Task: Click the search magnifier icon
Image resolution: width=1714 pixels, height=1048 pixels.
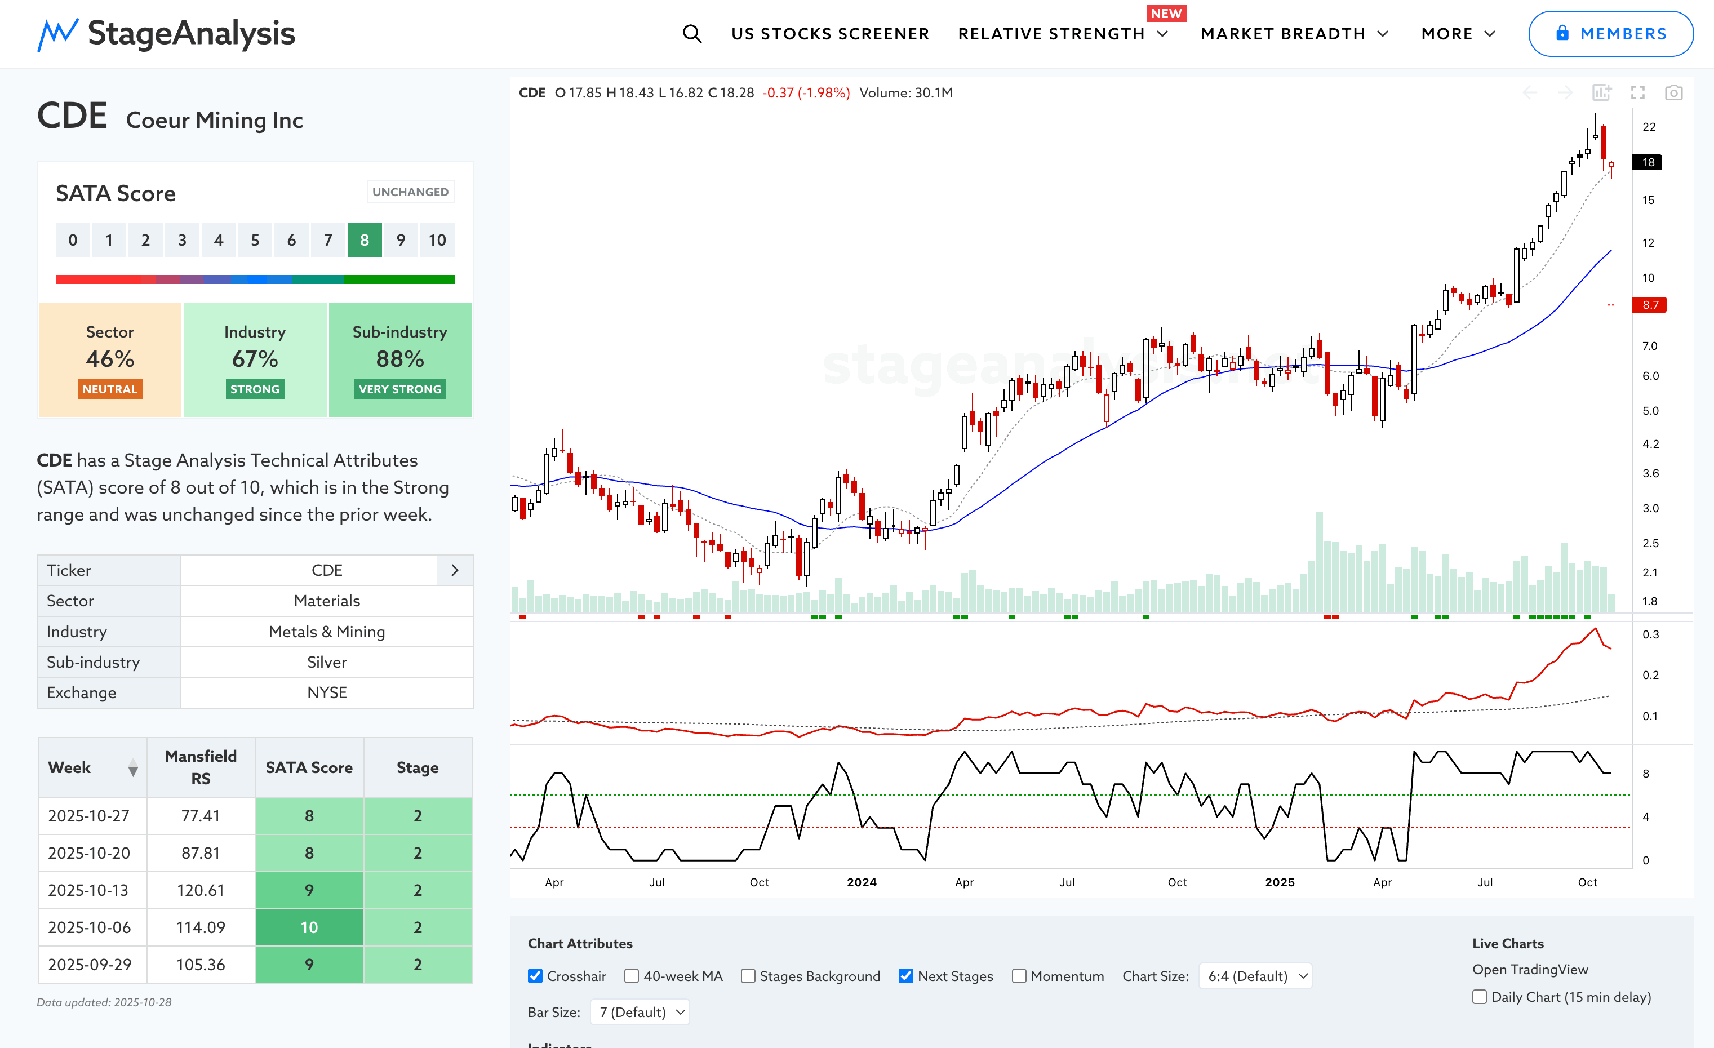Action: [691, 33]
